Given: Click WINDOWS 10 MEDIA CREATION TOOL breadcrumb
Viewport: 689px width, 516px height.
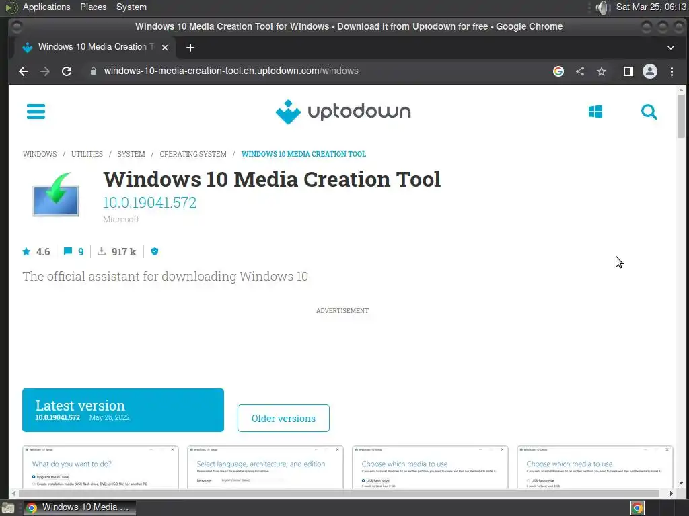Looking at the screenshot, I should 303,154.
